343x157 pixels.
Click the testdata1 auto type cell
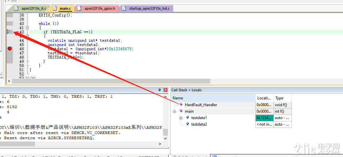tap(283, 118)
